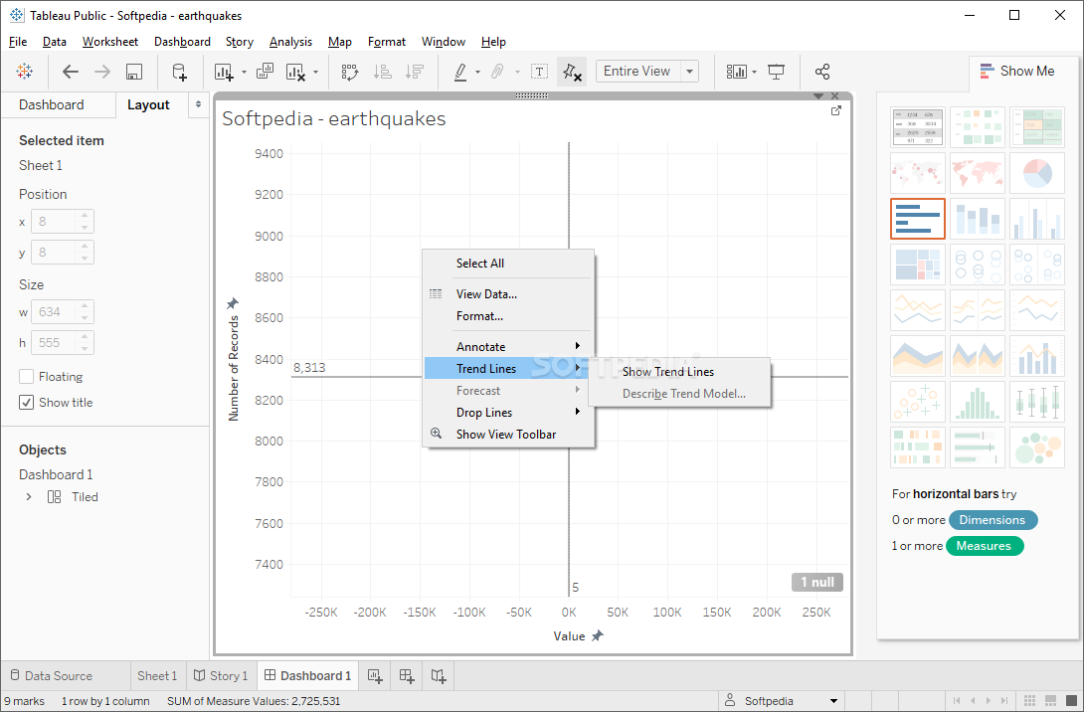Add a new story tab icon
The height and width of the screenshot is (712, 1084).
439,676
